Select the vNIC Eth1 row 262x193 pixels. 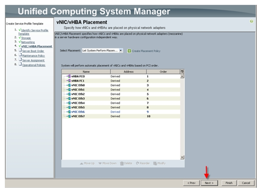[x=121, y=89]
